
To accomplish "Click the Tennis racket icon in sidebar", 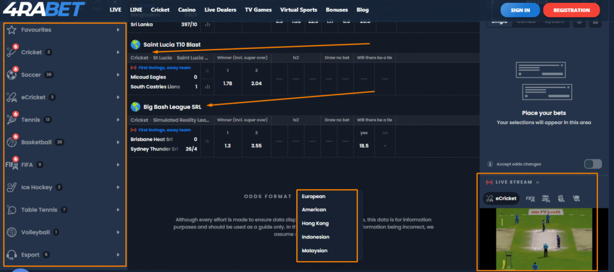I will pyautogui.click(x=11, y=120).
